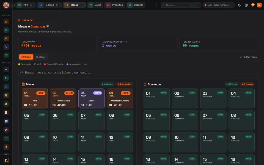Open the lifebuoy support icon in top bar
264x165 pixels.
tap(246, 5)
